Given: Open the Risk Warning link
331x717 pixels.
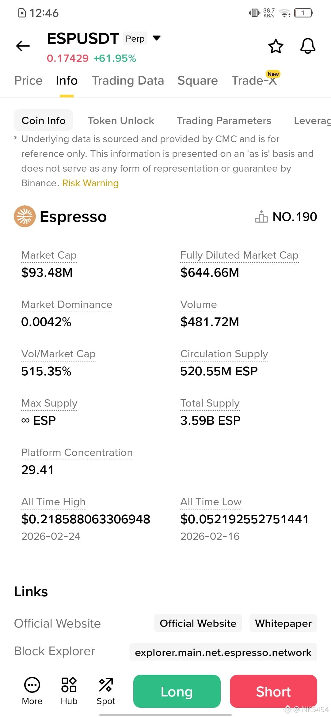Looking at the screenshot, I should pos(90,183).
